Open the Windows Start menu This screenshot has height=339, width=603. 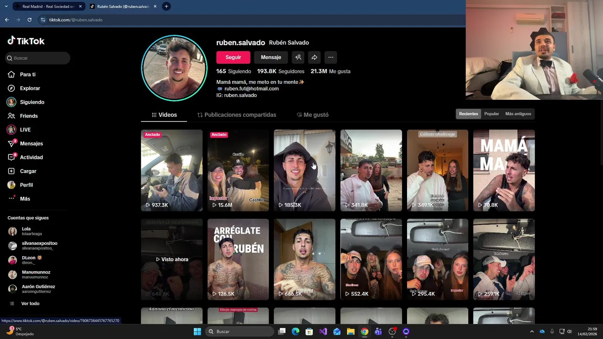coord(197,331)
